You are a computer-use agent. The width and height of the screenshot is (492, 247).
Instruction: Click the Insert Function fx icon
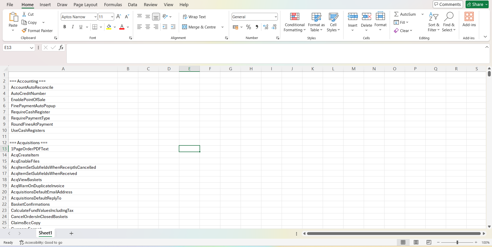(61, 47)
